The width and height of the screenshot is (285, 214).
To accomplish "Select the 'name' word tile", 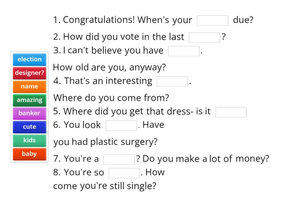I will click(x=29, y=87).
